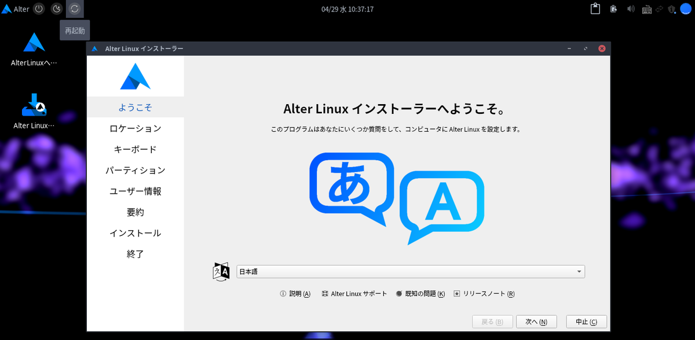Click the power off icon in top panel

(39, 9)
